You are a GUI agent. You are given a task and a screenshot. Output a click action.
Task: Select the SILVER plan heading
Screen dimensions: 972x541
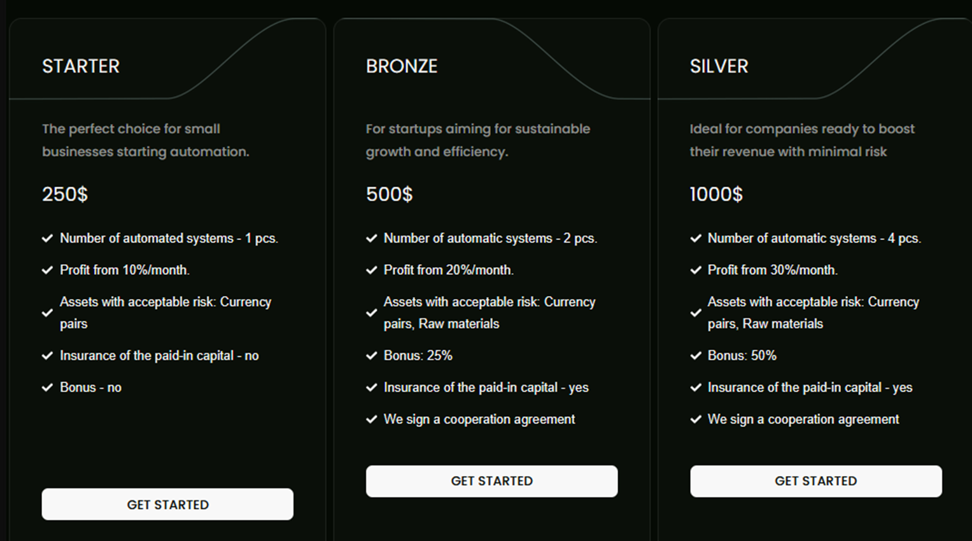(719, 66)
